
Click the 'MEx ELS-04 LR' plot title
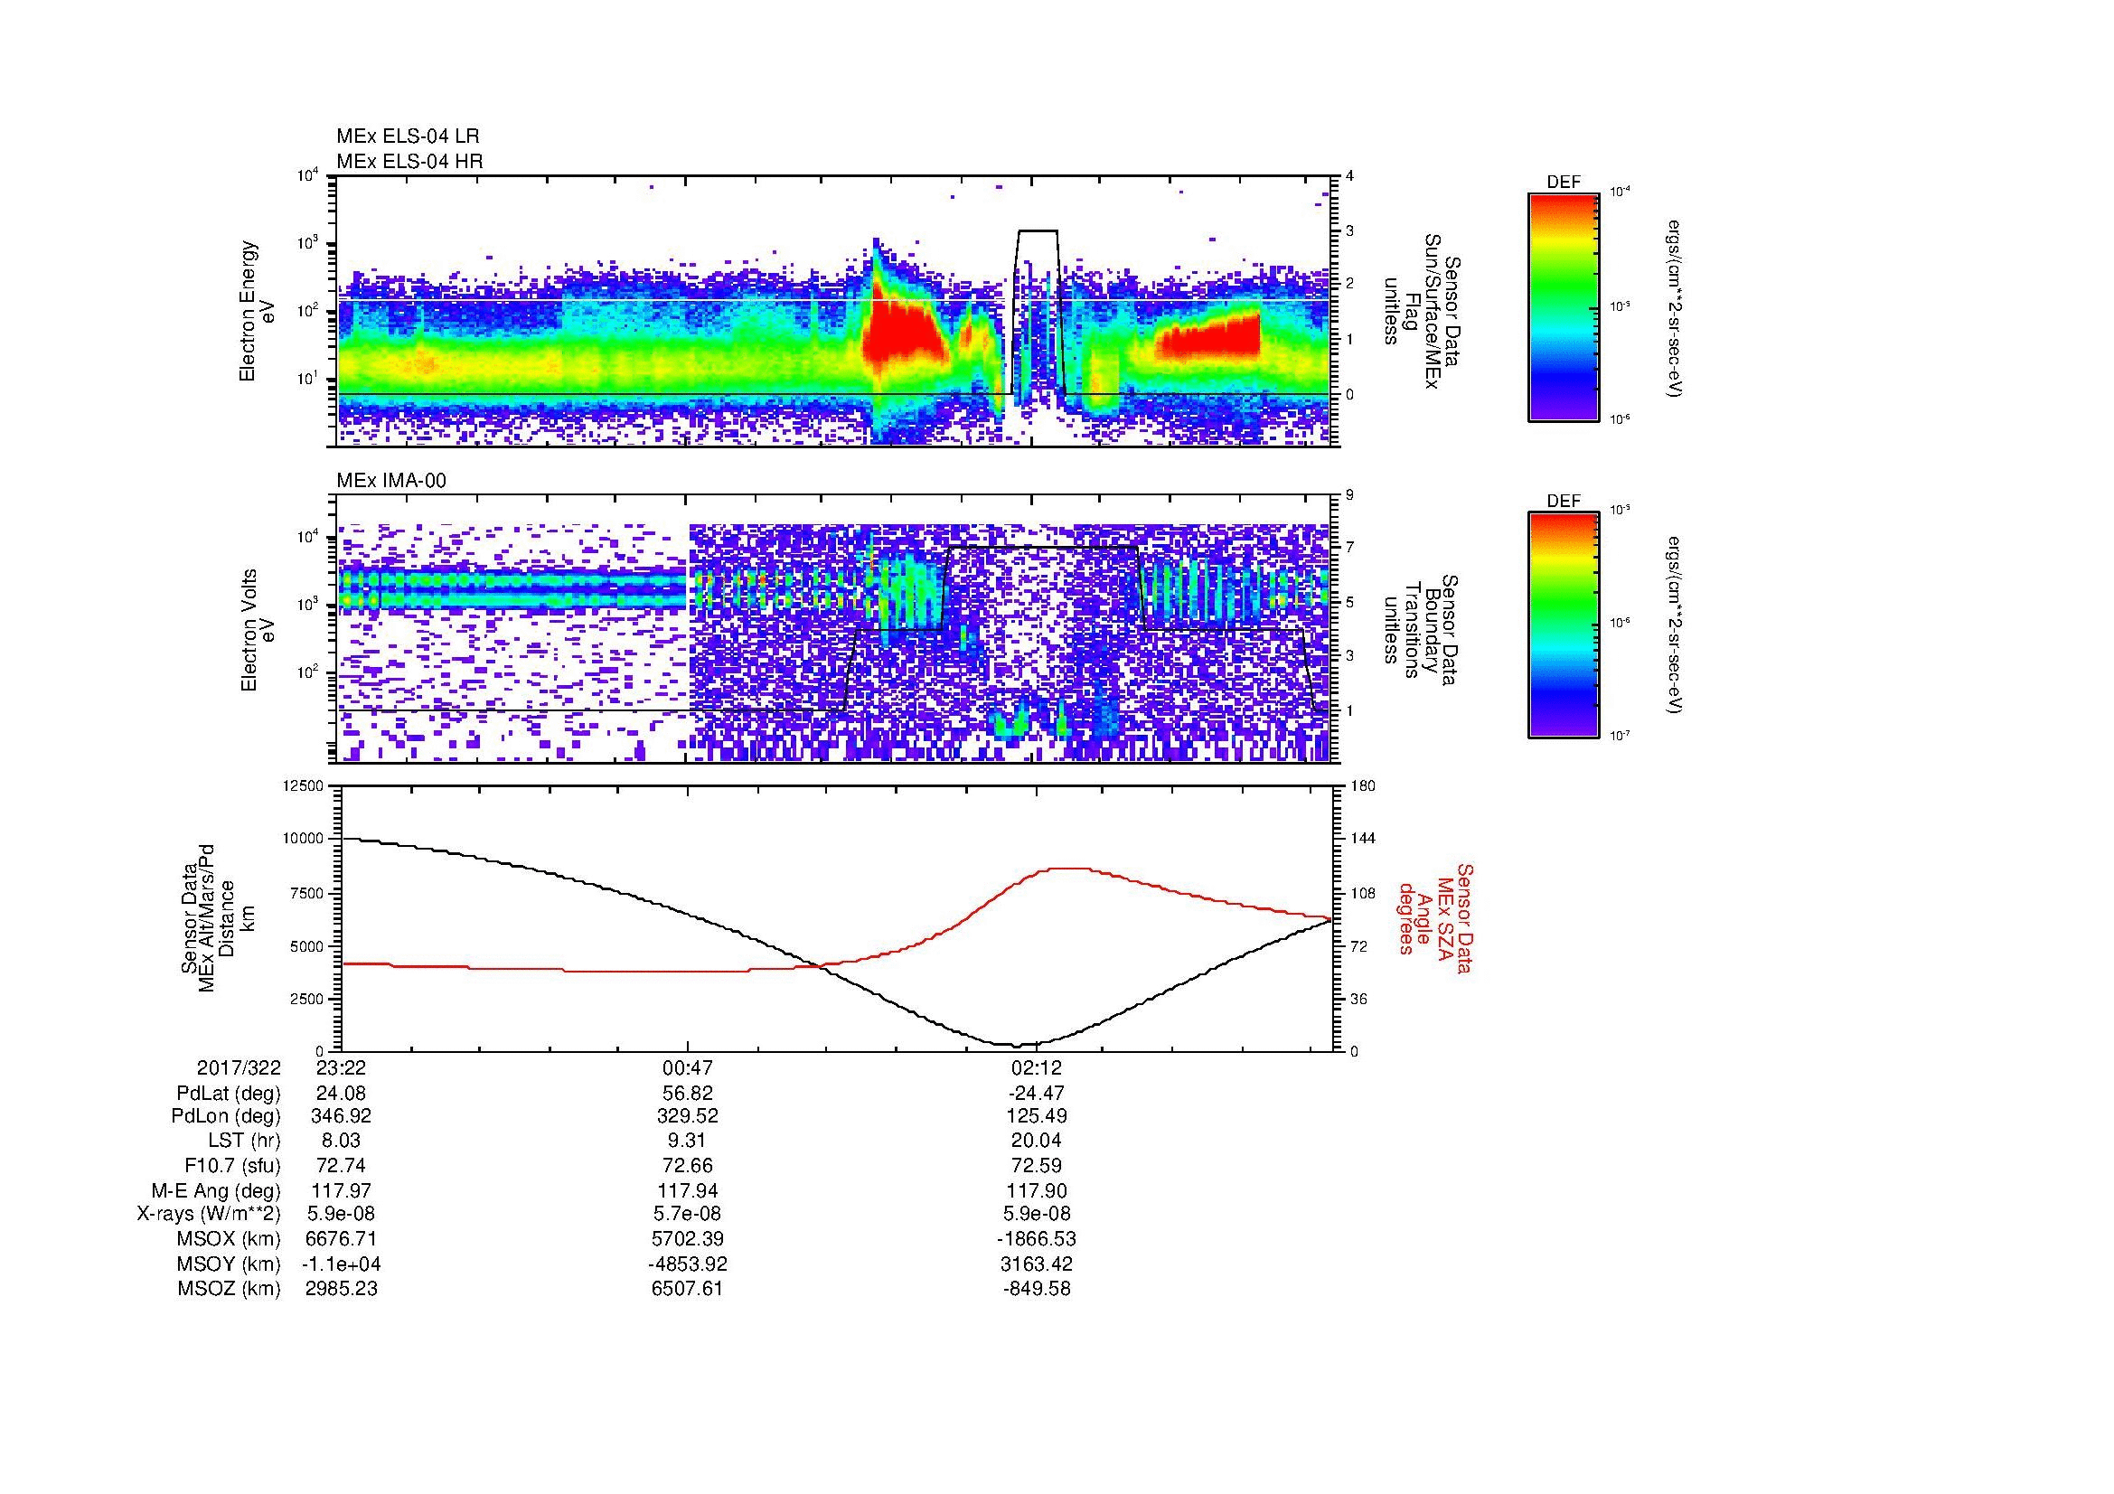[x=408, y=136]
